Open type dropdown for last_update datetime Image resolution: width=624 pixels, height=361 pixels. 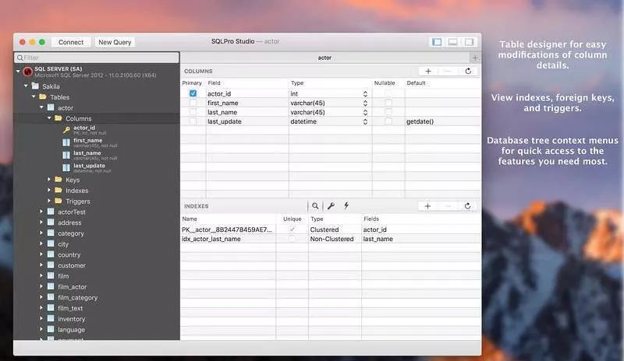(x=365, y=121)
